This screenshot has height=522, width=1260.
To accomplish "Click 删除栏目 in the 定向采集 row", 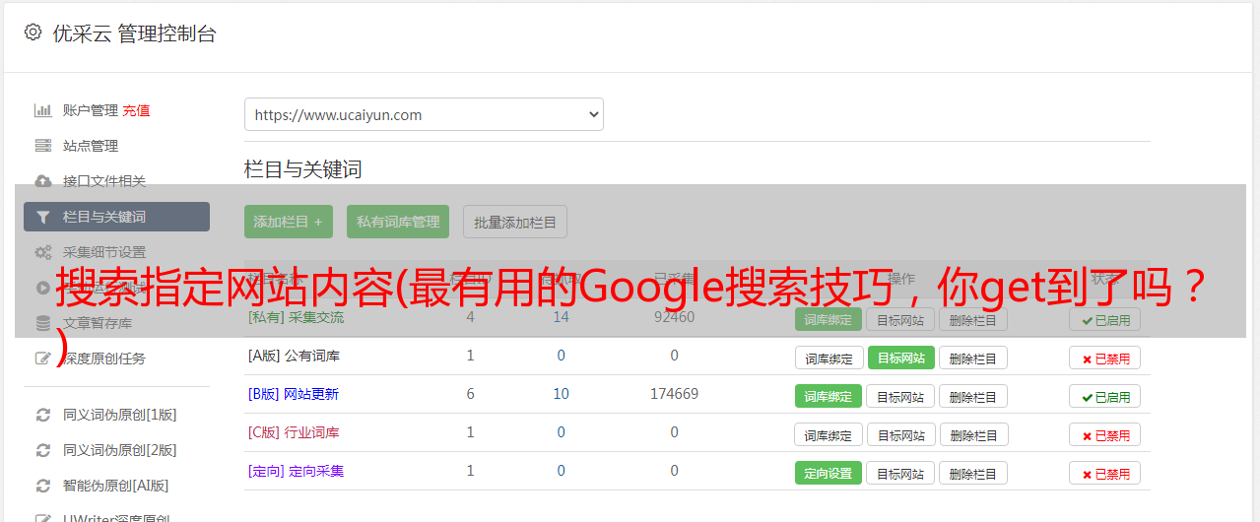I will pos(973,473).
